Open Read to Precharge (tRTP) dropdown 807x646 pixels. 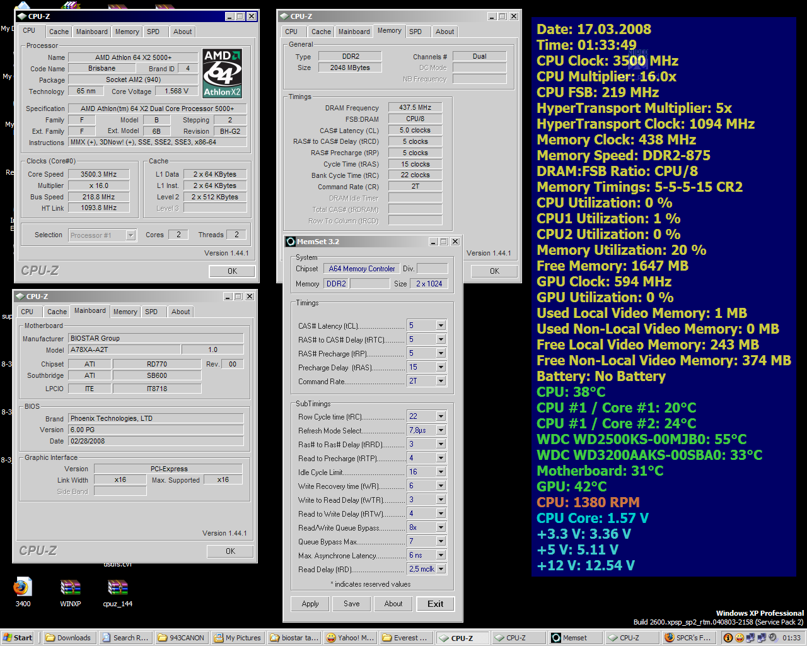pos(441,458)
